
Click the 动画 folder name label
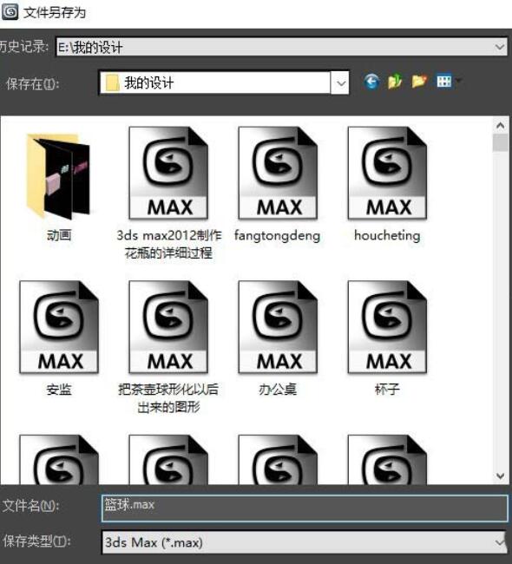click(59, 235)
